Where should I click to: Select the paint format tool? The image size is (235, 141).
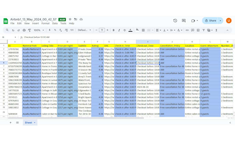coord(29,30)
